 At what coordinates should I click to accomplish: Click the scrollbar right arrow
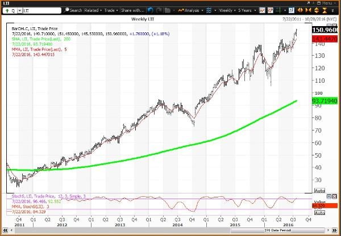click(328, 230)
